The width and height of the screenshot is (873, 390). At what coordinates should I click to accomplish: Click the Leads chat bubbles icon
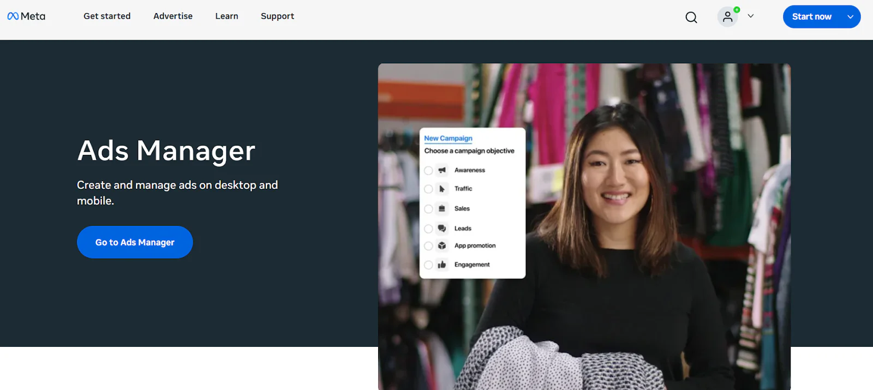[442, 229]
